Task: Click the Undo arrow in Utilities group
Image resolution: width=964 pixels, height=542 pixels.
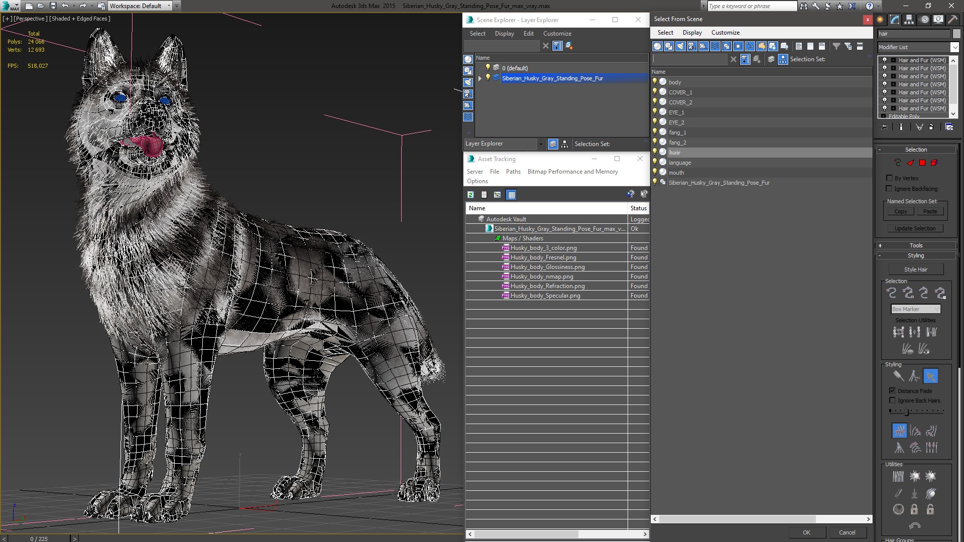Action: pos(914,526)
